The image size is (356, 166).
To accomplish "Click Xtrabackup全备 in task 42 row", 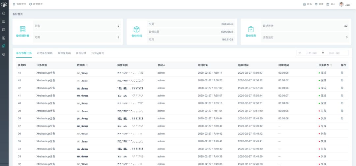I will [46, 88].
